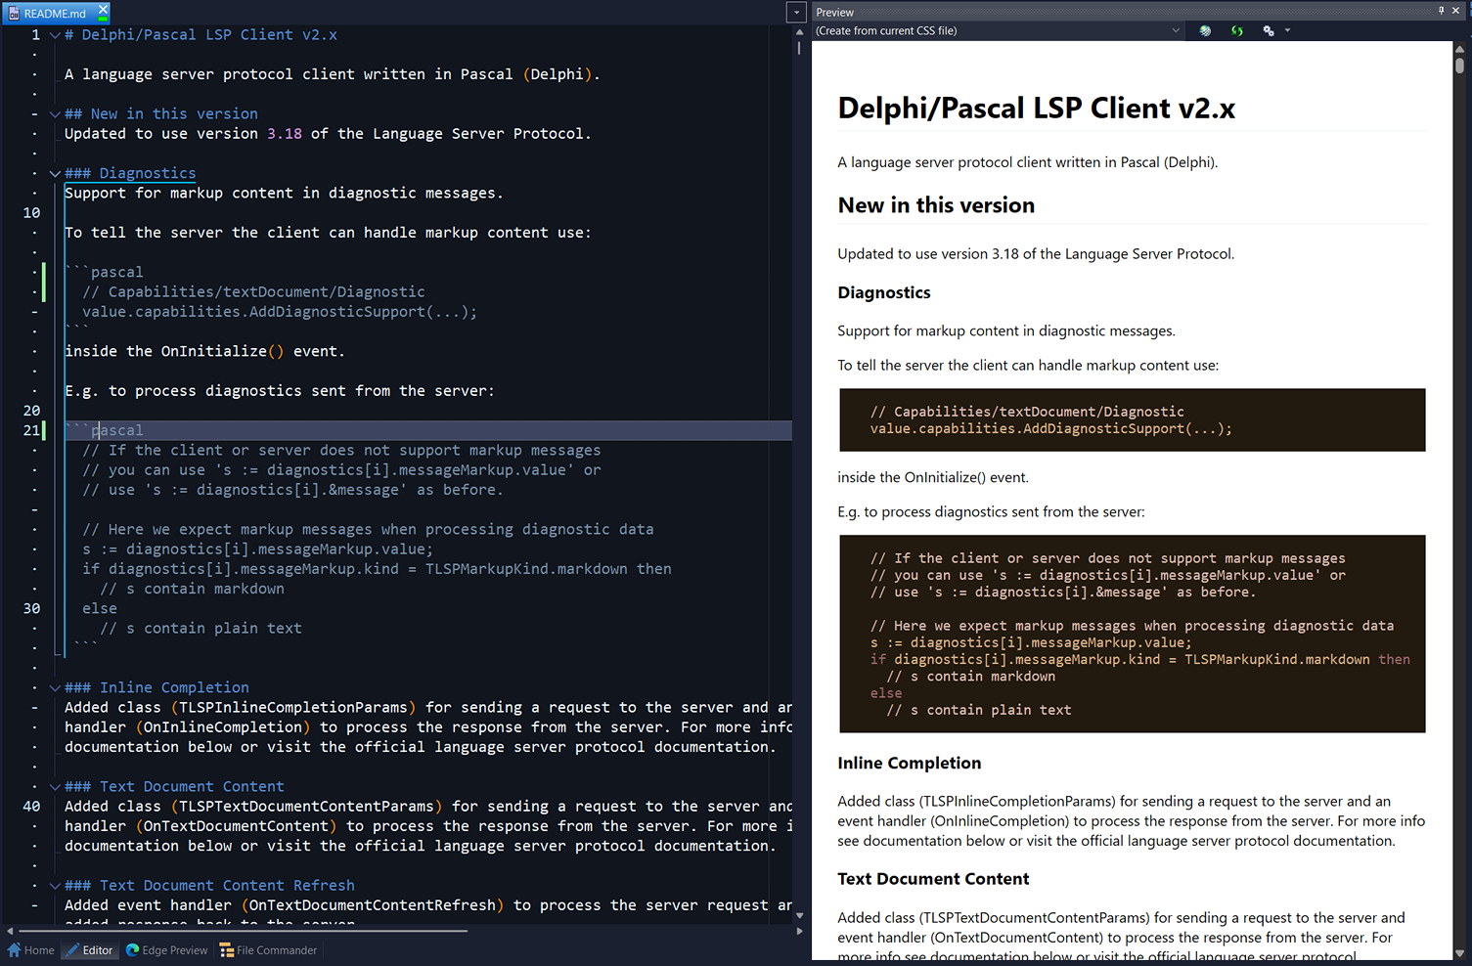Click preview heading 'Inline Completion'
The height and width of the screenshot is (966, 1472).
[910, 764]
